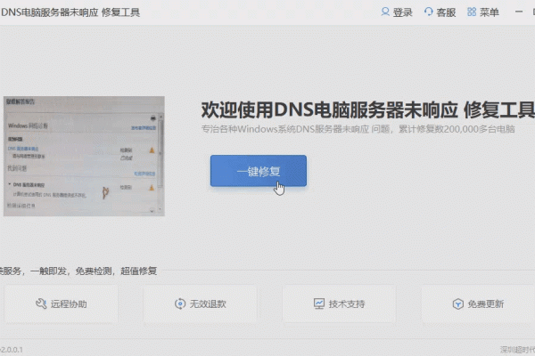The image size is (535, 356).
Task: Click the user profile icon beside 登录
Action: 385,12
